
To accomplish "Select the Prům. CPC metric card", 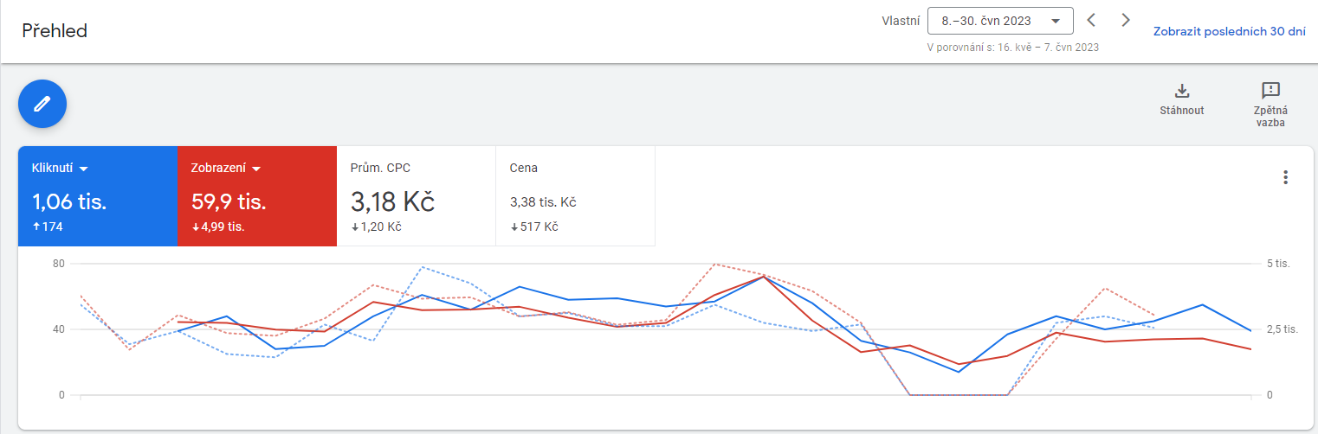I will tap(416, 196).
